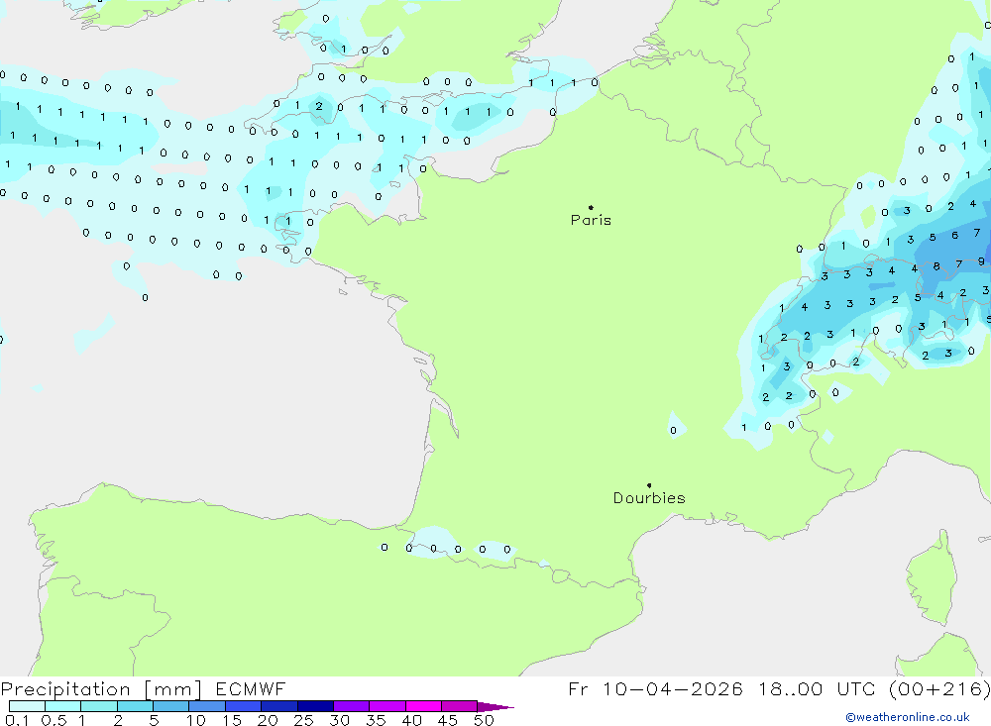The image size is (991, 726).
Task: Click the precipitation value '8' on the map
Action: coord(936,266)
